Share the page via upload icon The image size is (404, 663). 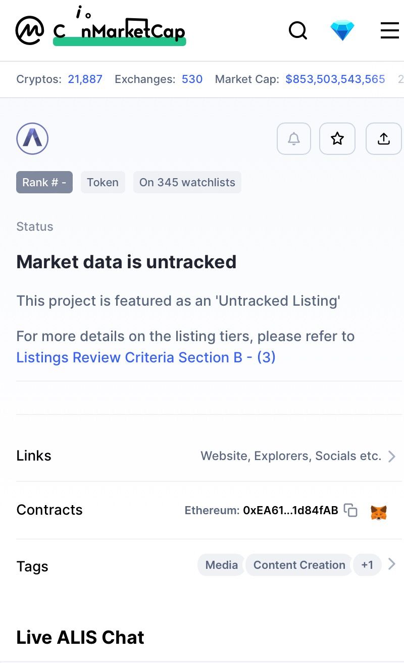[x=384, y=139]
